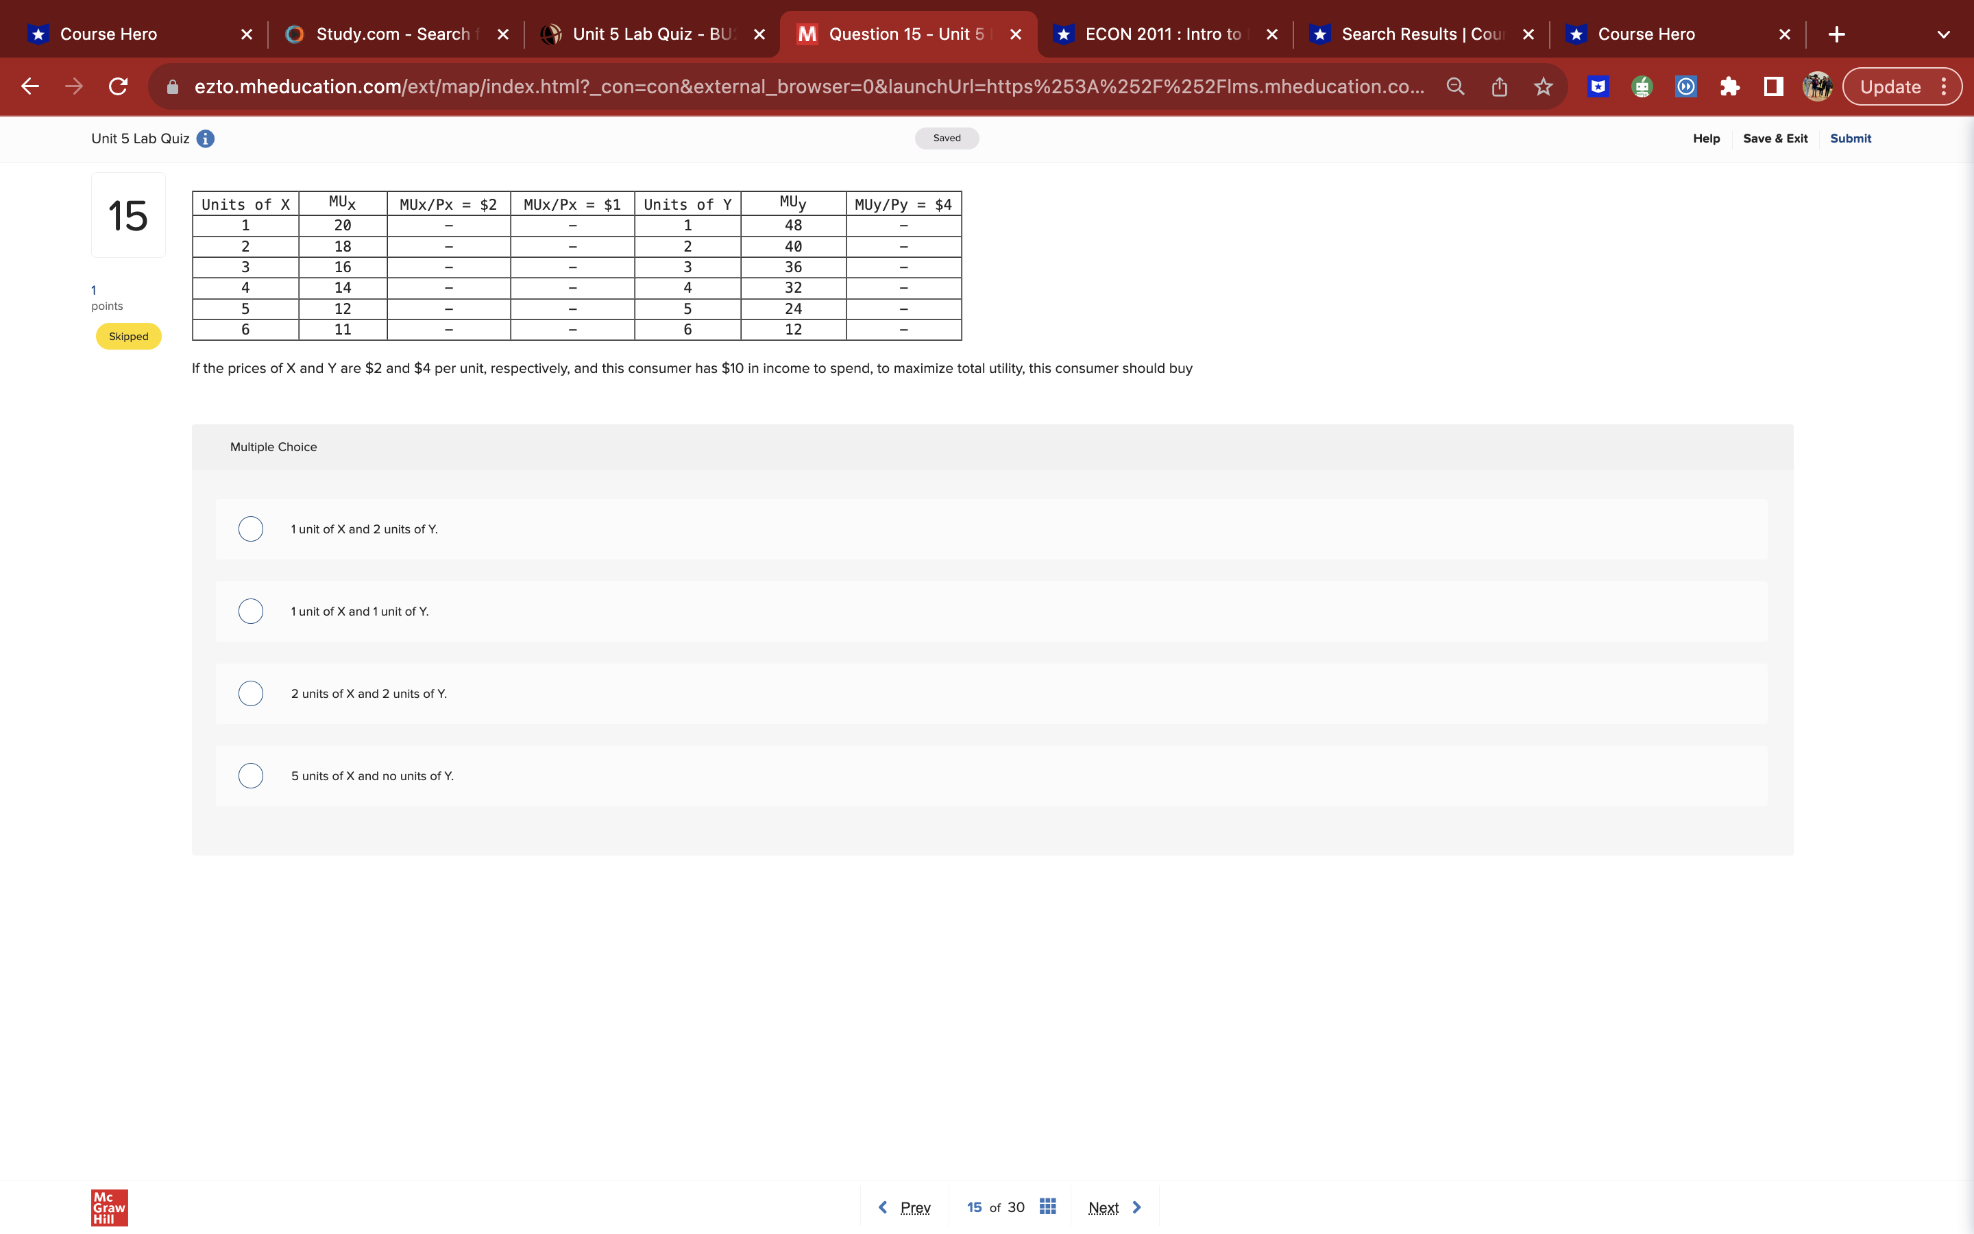Viewport: 1974px width, 1234px height.
Task: Click the Next navigation link
Action: pos(1103,1207)
